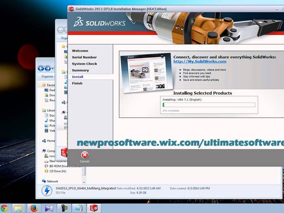Select the Install step
This screenshot has width=284, height=213.
pyautogui.click(x=77, y=77)
